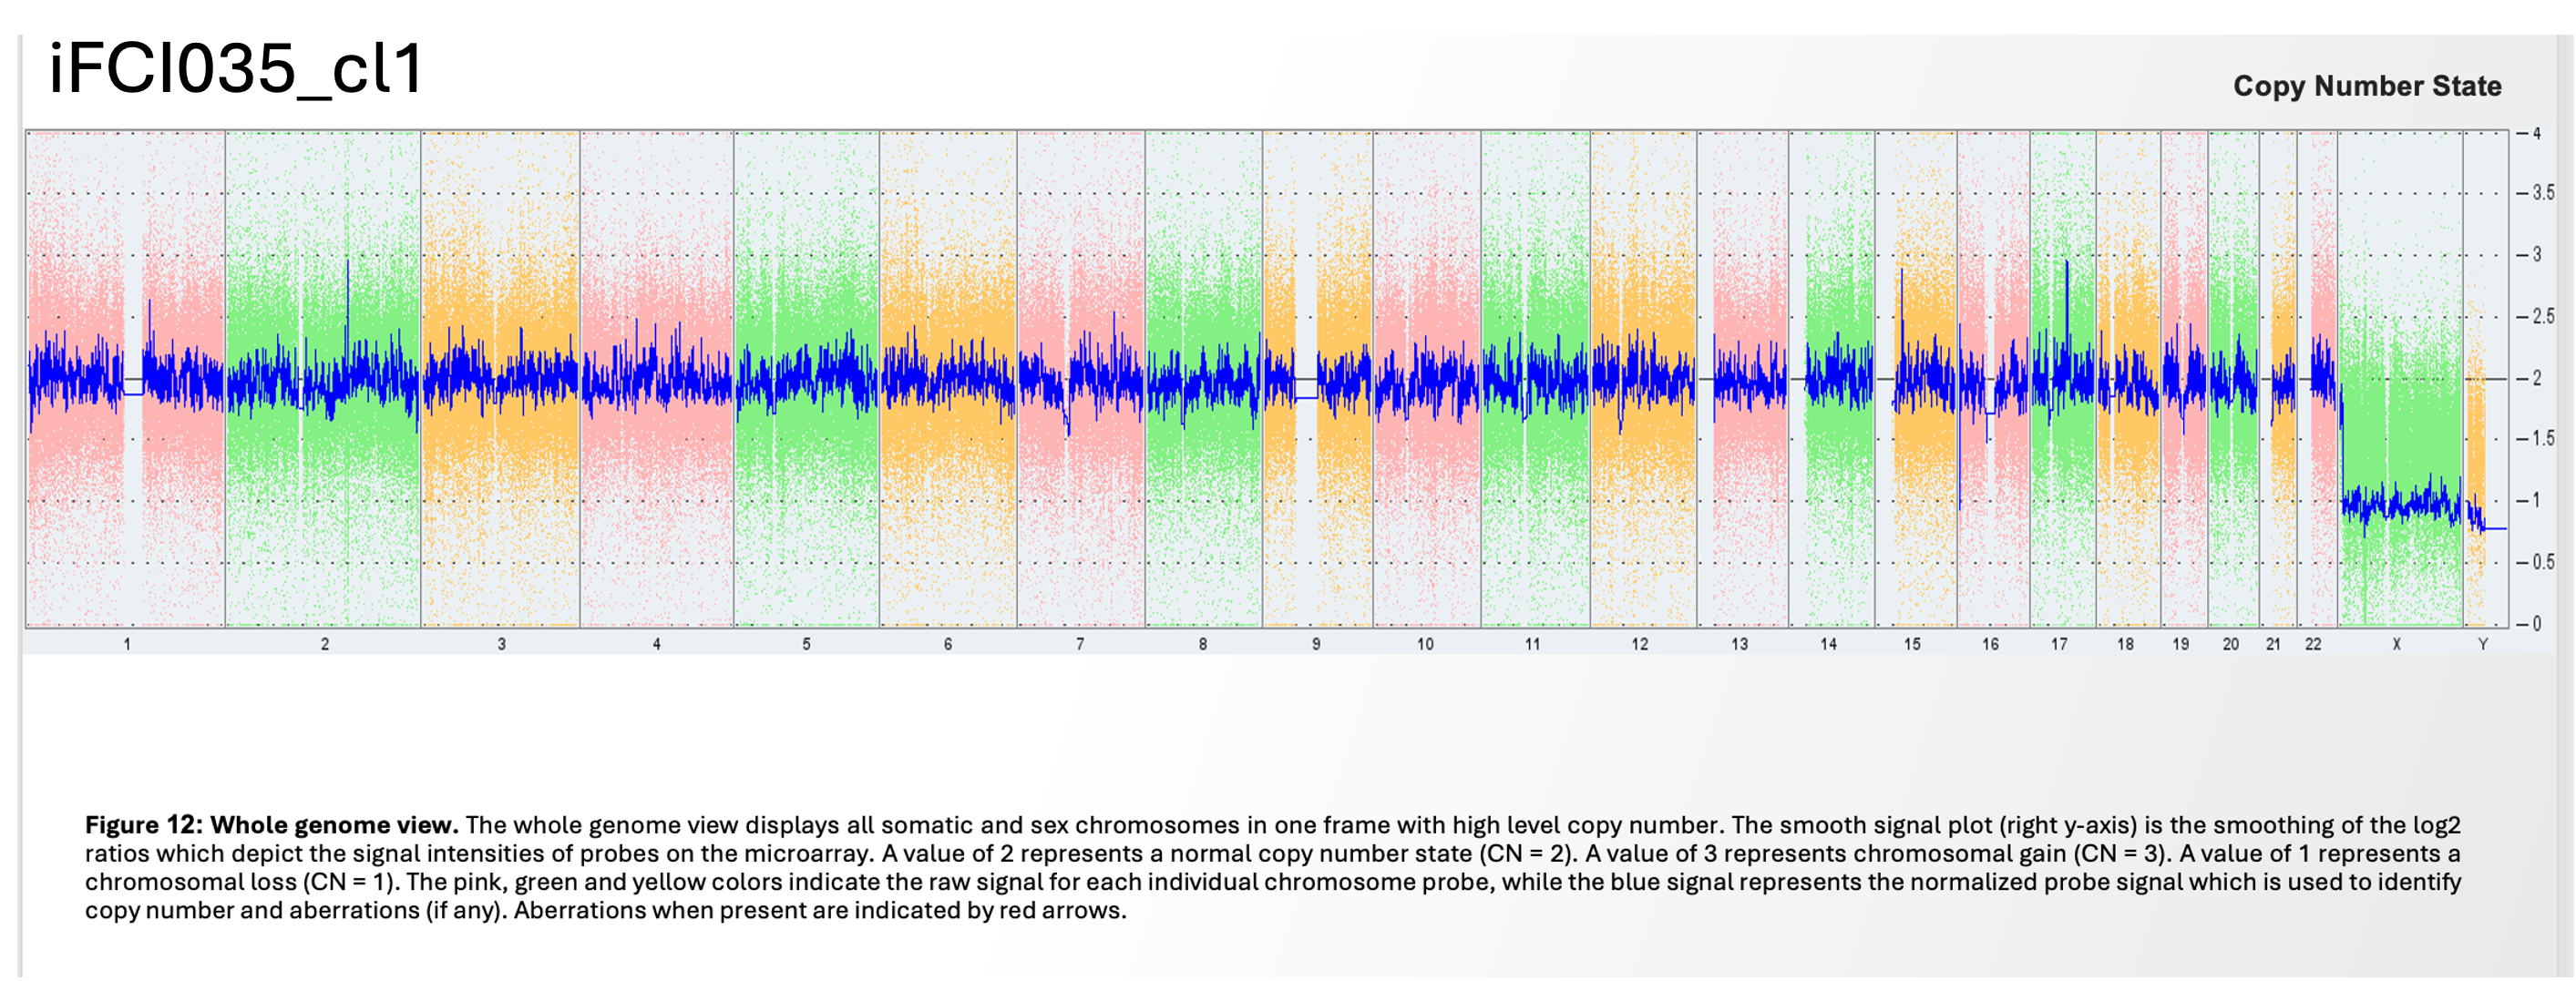Image resolution: width=2576 pixels, height=981 pixels.
Task: Click the iFCI035_cl1 sample title
Action: coord(236,70)
